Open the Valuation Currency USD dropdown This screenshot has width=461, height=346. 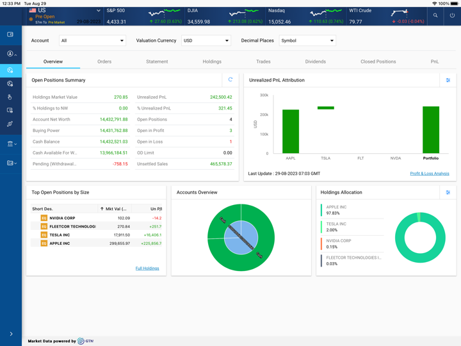click(x=206, y=40)
